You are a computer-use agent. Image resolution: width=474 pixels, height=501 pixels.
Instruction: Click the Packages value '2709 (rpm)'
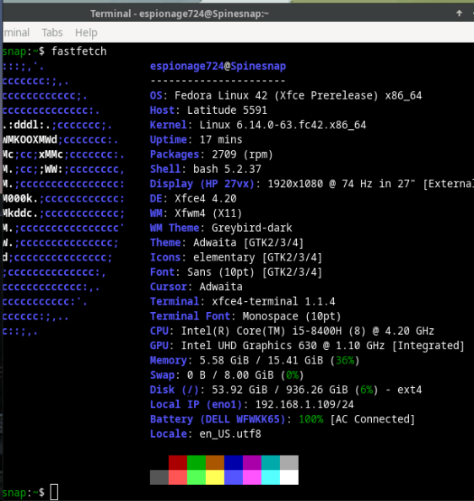tap(242, 154)
